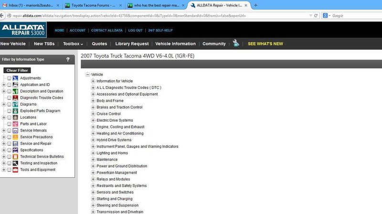The height and width of the screenshot is (214, 382).
Task: Expand Information for Vehicle node
Action: click(x=93, y=81)
